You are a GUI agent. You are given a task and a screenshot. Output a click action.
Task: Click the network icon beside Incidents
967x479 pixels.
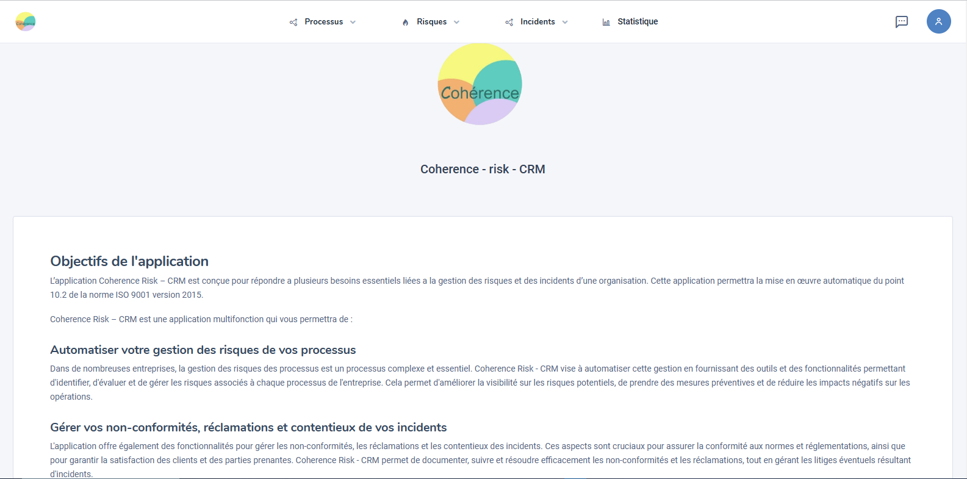[x=509, y=22]
